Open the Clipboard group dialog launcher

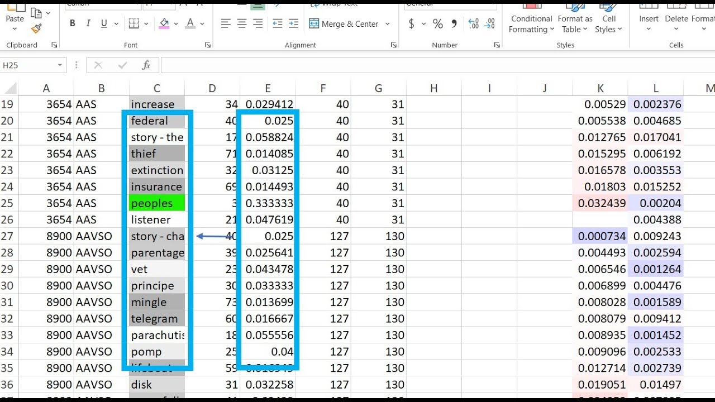click(x=54, y=45)
